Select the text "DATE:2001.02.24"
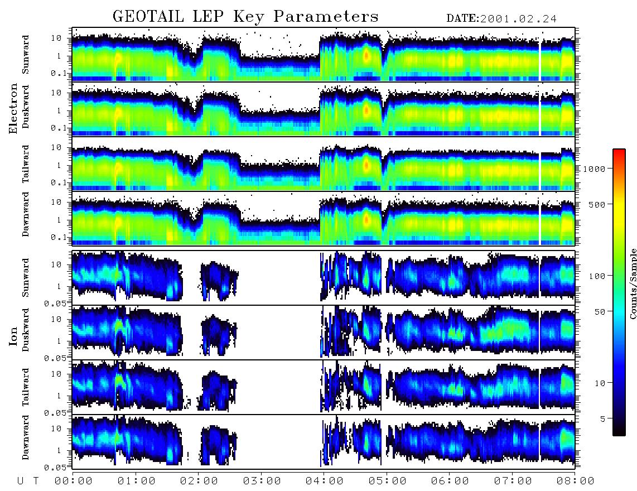Screen dimensions: 637x491 click(501, 19)
